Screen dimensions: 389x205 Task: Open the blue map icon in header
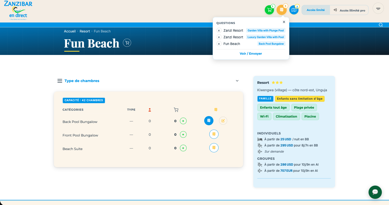(294, 10)
